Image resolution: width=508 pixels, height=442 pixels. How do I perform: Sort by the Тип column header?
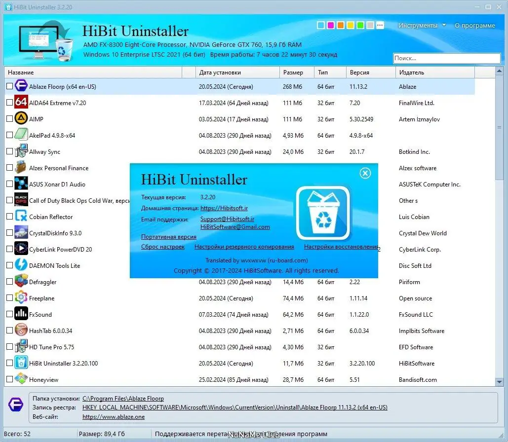(330, 73)
